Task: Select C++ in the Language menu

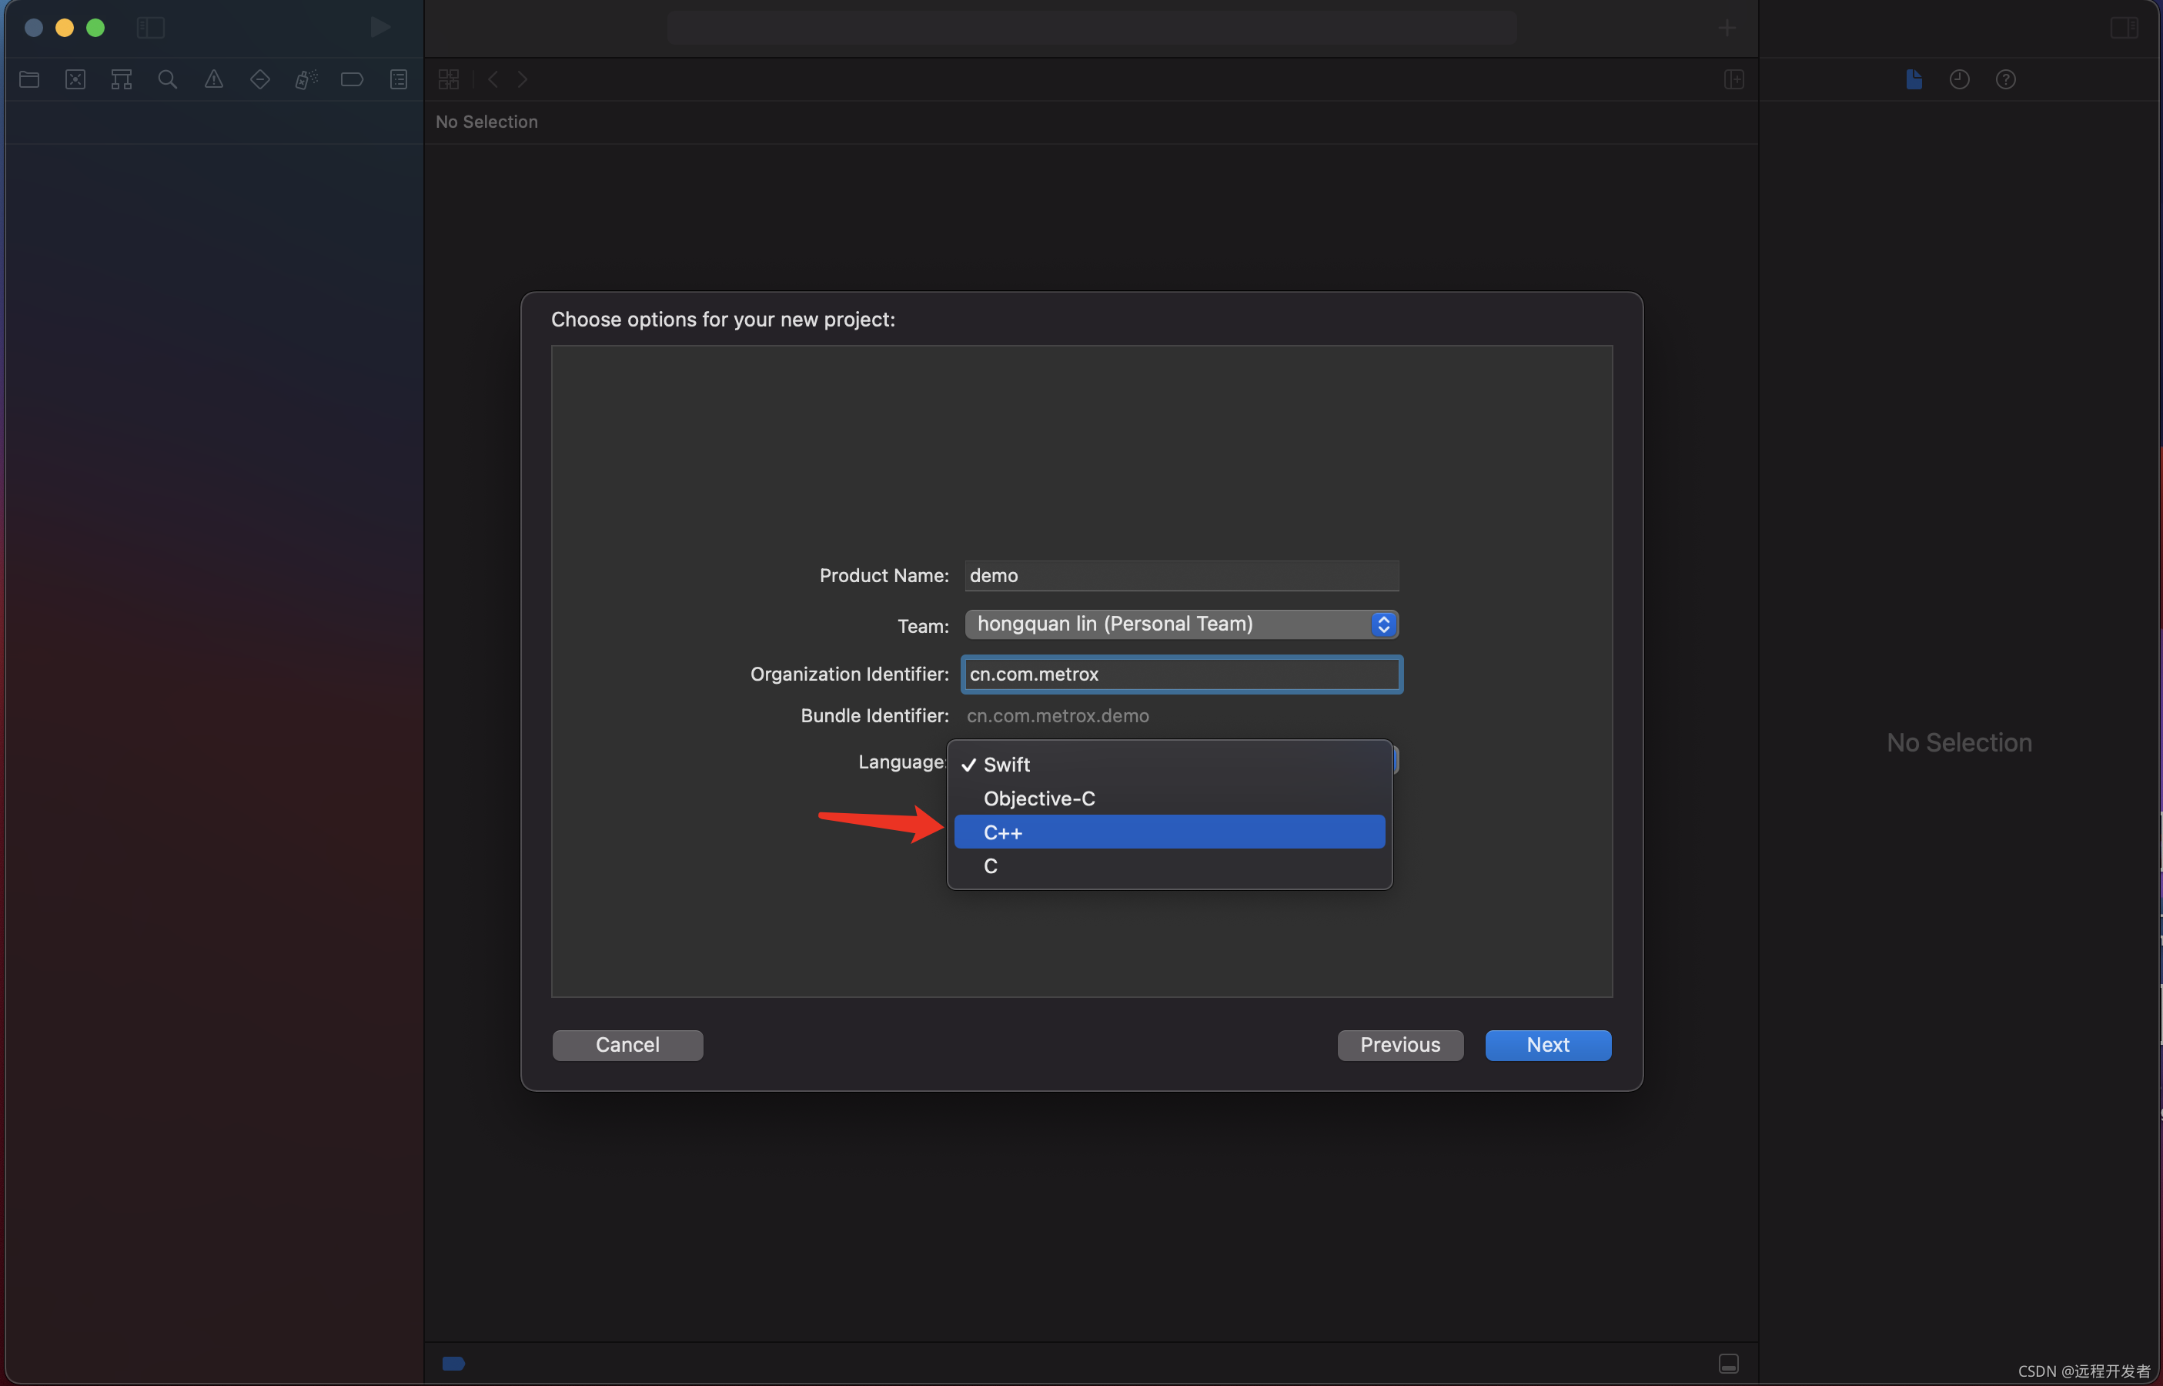Action: click(1168, 832)
